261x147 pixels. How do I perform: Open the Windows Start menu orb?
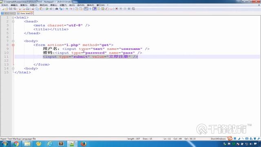coord(5,144)
